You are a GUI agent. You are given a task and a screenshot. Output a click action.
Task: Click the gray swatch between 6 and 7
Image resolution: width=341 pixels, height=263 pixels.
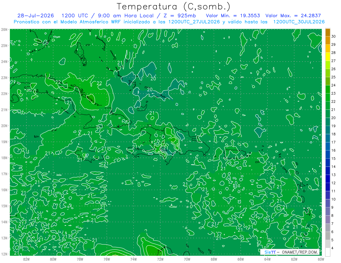pyautogui.click(x=328, y=228)
